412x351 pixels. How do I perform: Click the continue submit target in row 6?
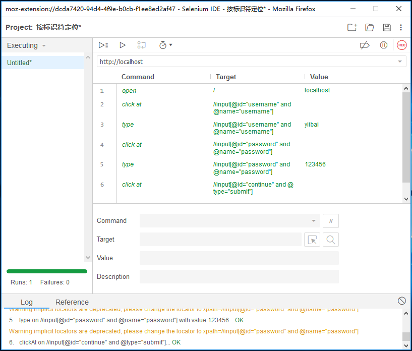tap(253, 188)
